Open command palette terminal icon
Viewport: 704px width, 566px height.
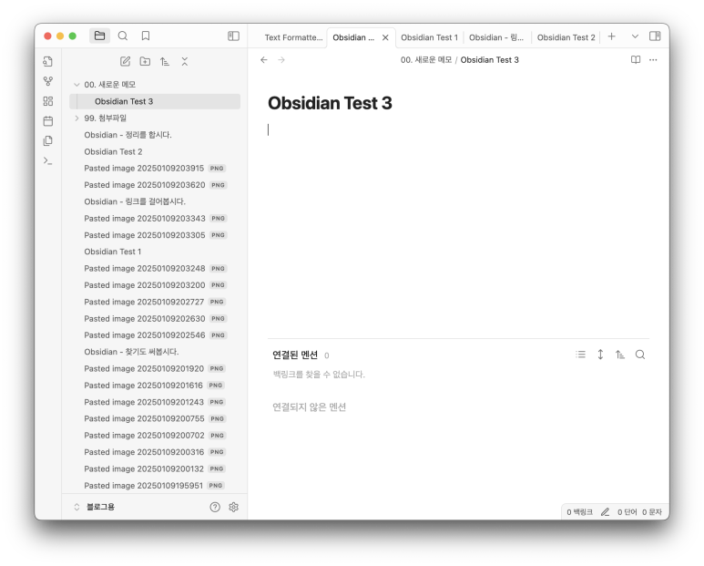click(48, 160)
